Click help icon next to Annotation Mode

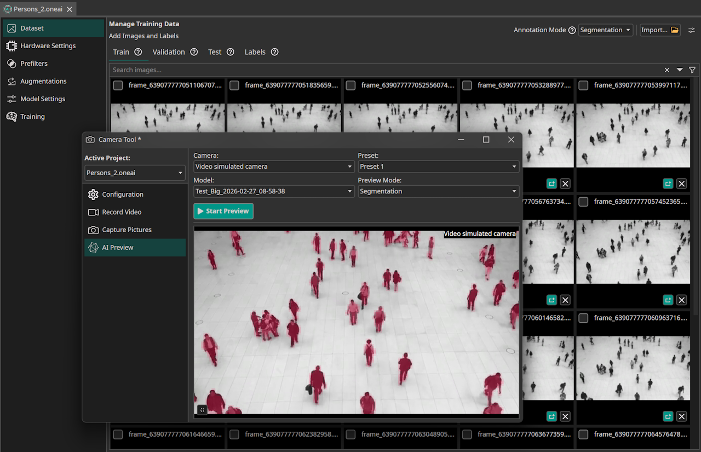(572, 30)
